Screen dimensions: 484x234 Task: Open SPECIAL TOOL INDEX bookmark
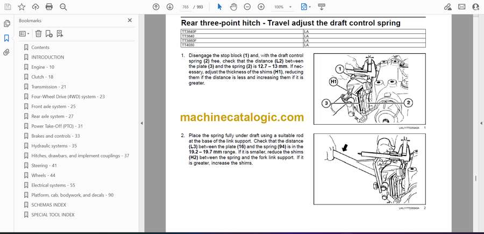[x=53, y=215]
